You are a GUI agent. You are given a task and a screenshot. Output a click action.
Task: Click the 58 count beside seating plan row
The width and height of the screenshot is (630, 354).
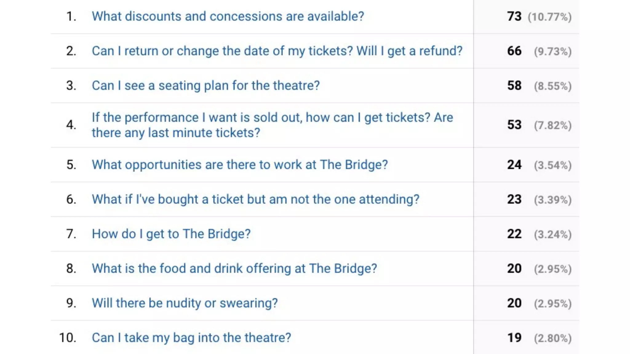click(x=514, y=86)
